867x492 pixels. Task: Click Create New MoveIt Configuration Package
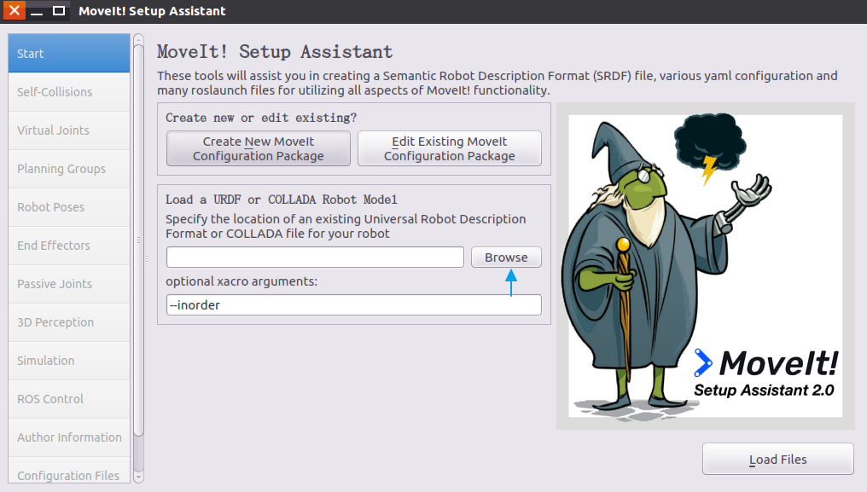pos(259,148)
